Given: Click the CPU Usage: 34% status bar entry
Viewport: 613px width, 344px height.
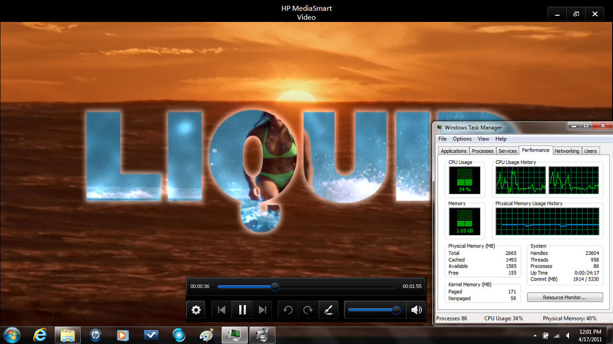Looking at the screenshot, I should [503, 319].
